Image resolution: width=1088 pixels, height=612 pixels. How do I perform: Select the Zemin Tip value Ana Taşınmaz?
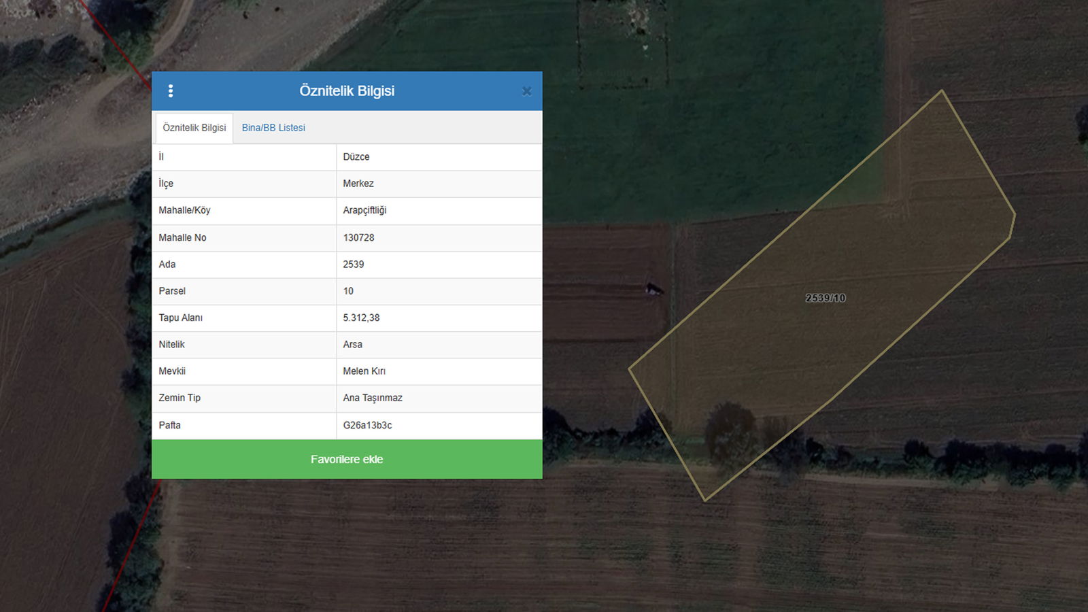(373, 398)
